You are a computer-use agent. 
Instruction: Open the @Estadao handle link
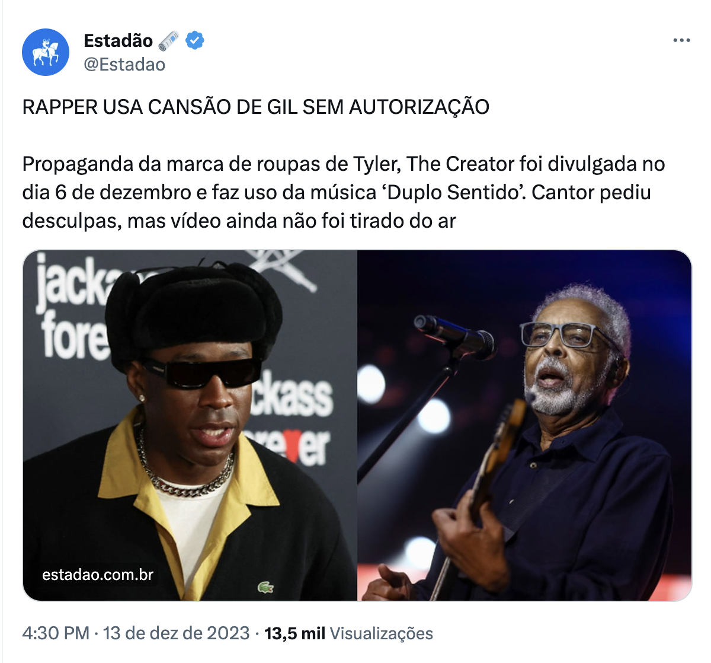tap(124, 64)
